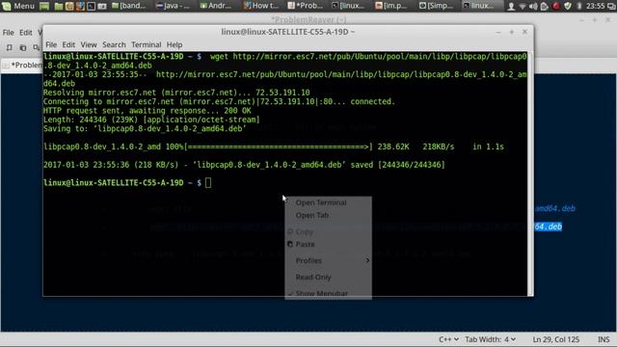Launch the terminal from panel launcher
Image resolution: width=617 pixels, height=347 pixels.
91,6
